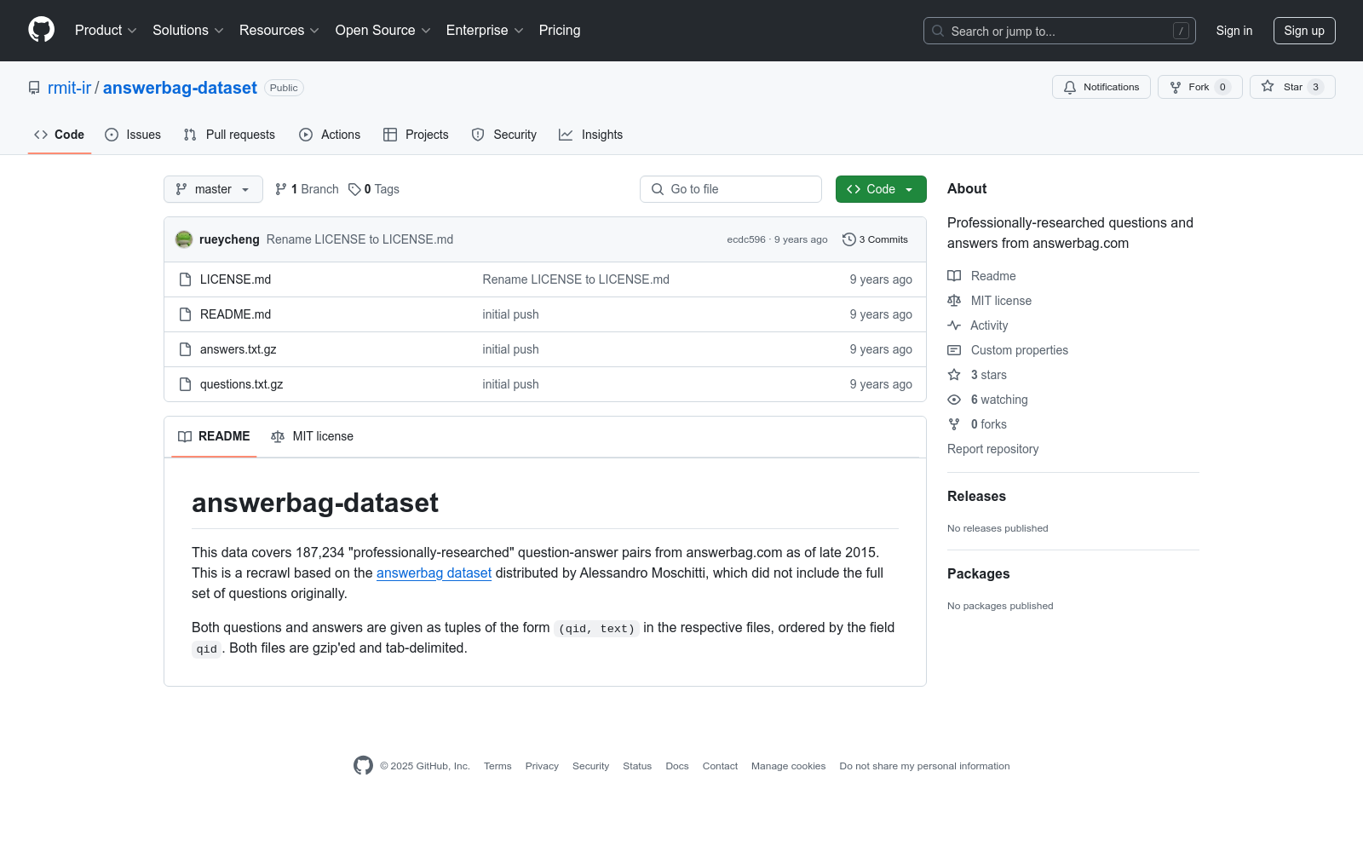Open commit message in LICENSE.md row
The height and width of the screenshot is (852, 1363).
pos(576,279)
